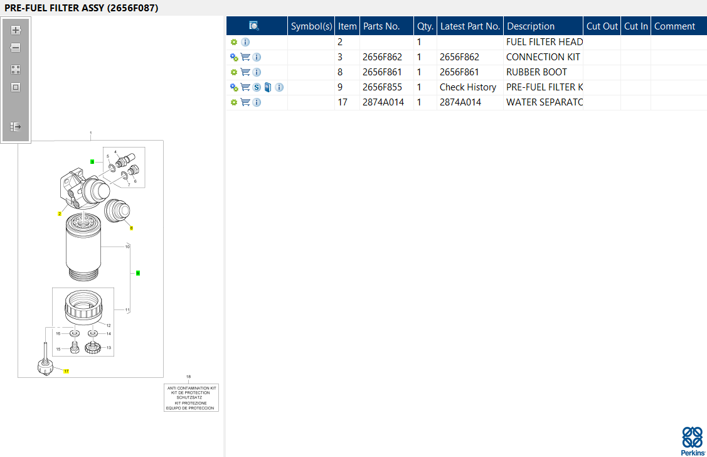Open info icon for PRE-FUEL FILTER row
Viewport: 707px width, 457px height.
pyautogui.click(x=279, y=87)
